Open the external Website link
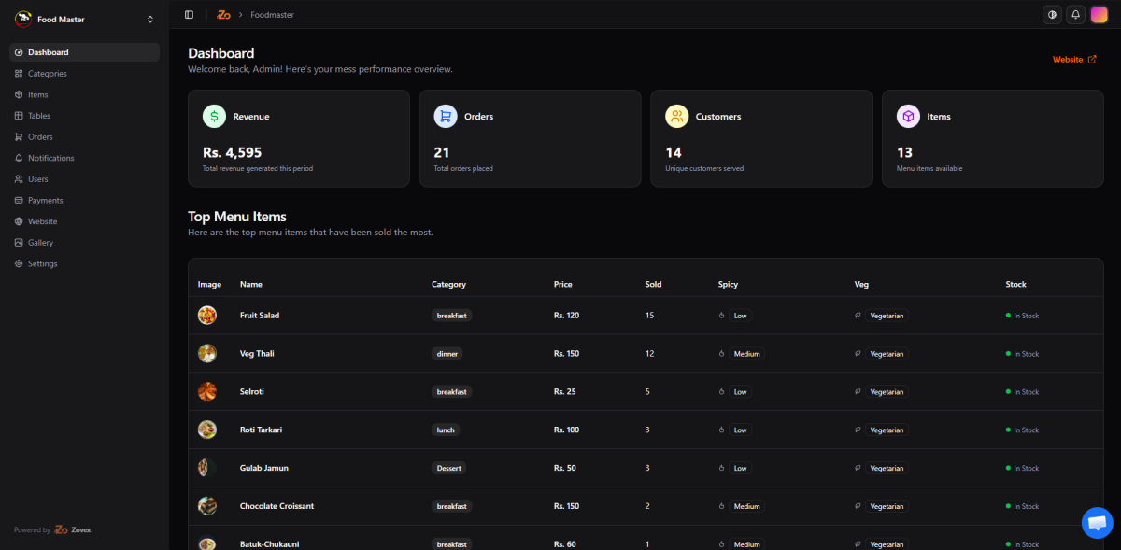The height and width of the screenshot is (550, 1121). click(1073, 60)
